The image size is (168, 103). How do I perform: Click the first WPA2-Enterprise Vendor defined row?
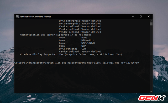click(x=80, y=21)
